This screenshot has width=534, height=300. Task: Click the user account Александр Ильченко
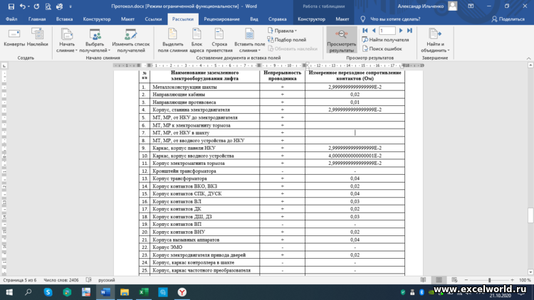pyautogui.click(x=421, y=6)
